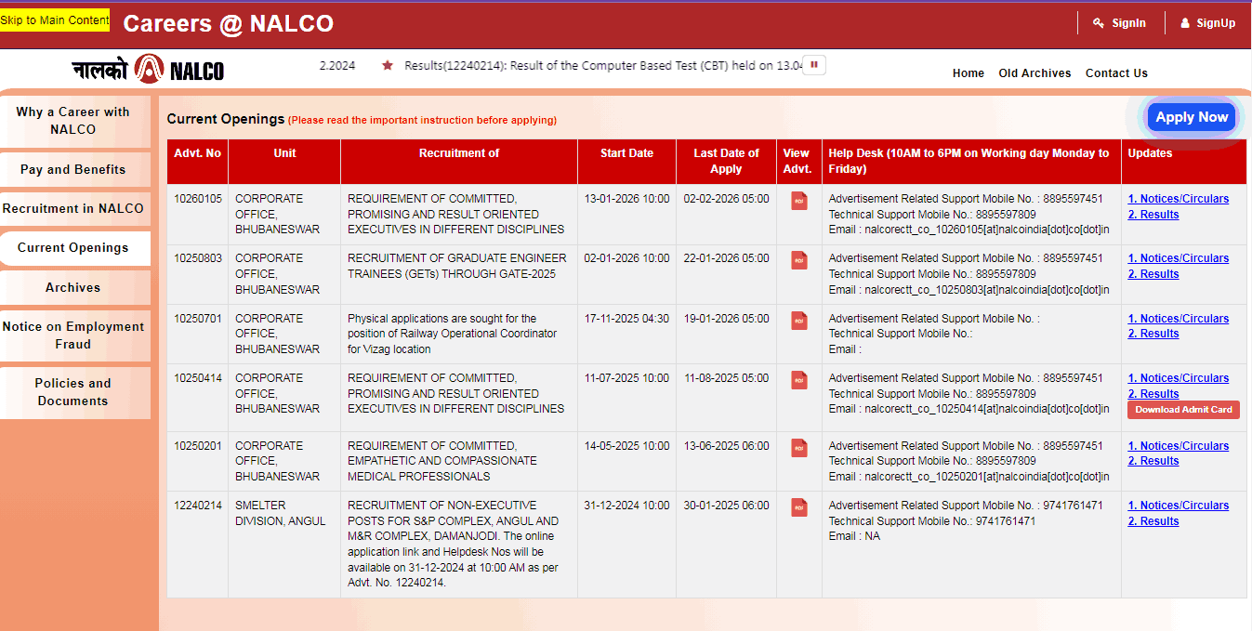Select Notice on Employment Fraud
The height and width of the screenshot is (631, 1252).
(75, 335)
